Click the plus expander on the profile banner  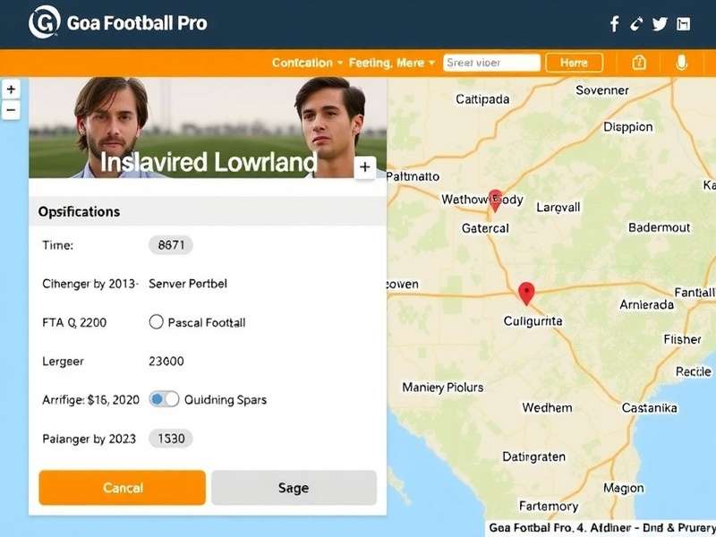click(364, 167)
